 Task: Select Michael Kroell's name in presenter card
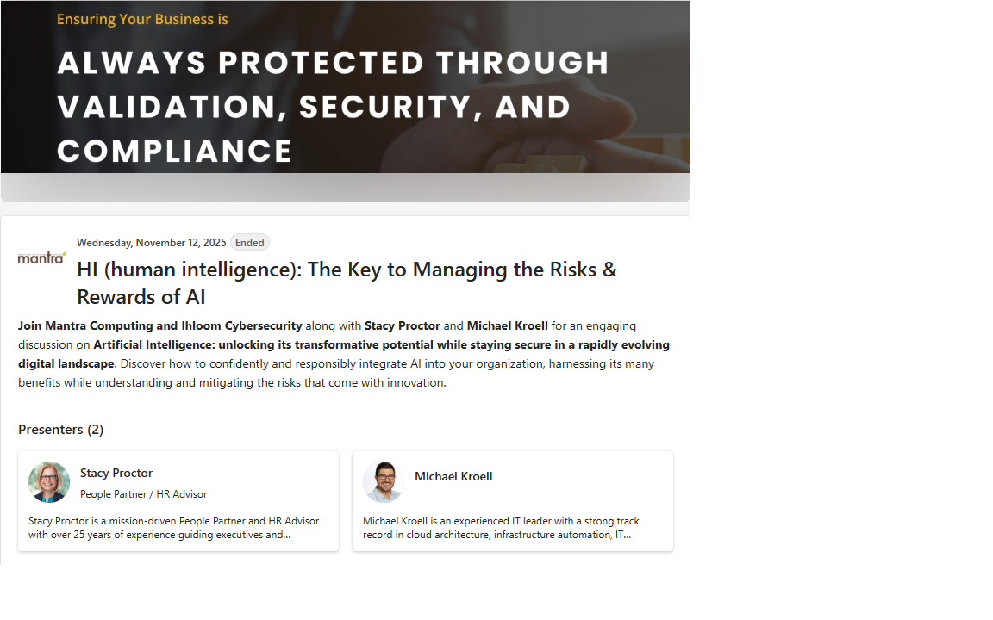click(453, 476)
